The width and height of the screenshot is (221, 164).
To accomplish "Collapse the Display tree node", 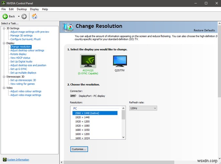I will 4,43.
